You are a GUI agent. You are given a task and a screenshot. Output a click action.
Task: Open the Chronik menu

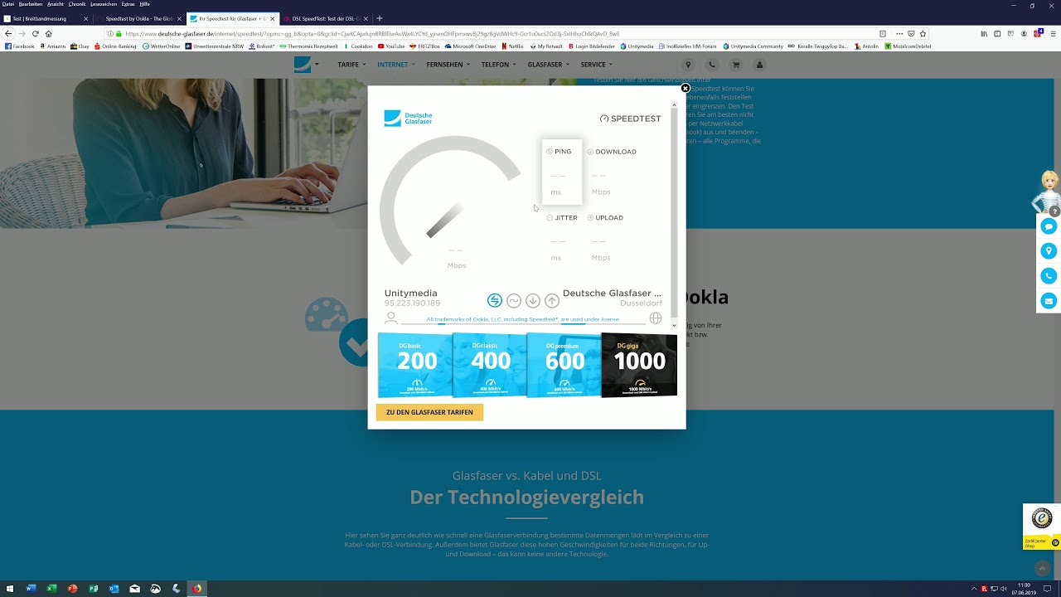[77, 4]
